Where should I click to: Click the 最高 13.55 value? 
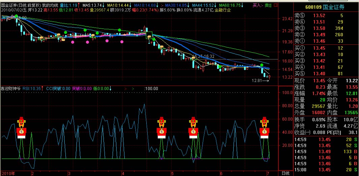point(352,87)
